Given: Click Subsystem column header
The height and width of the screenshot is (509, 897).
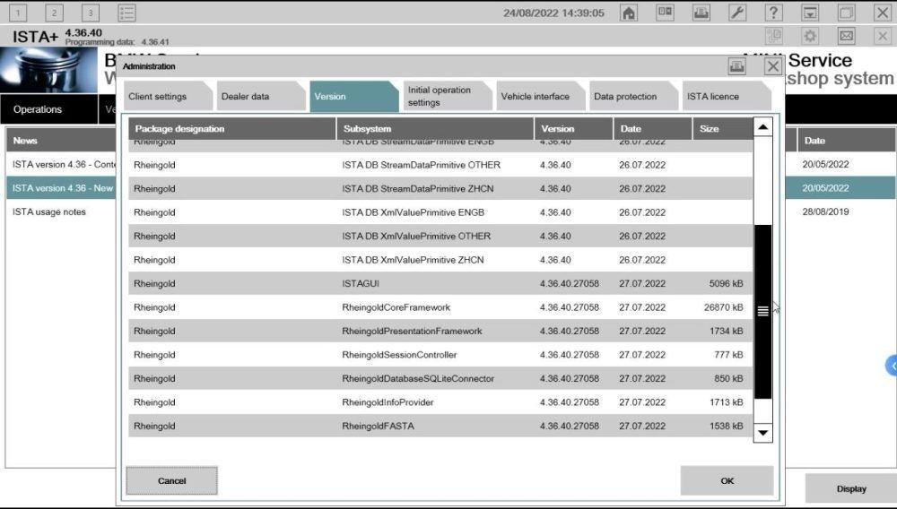Looking at the screenshot, I should click(x=435, y=128).
